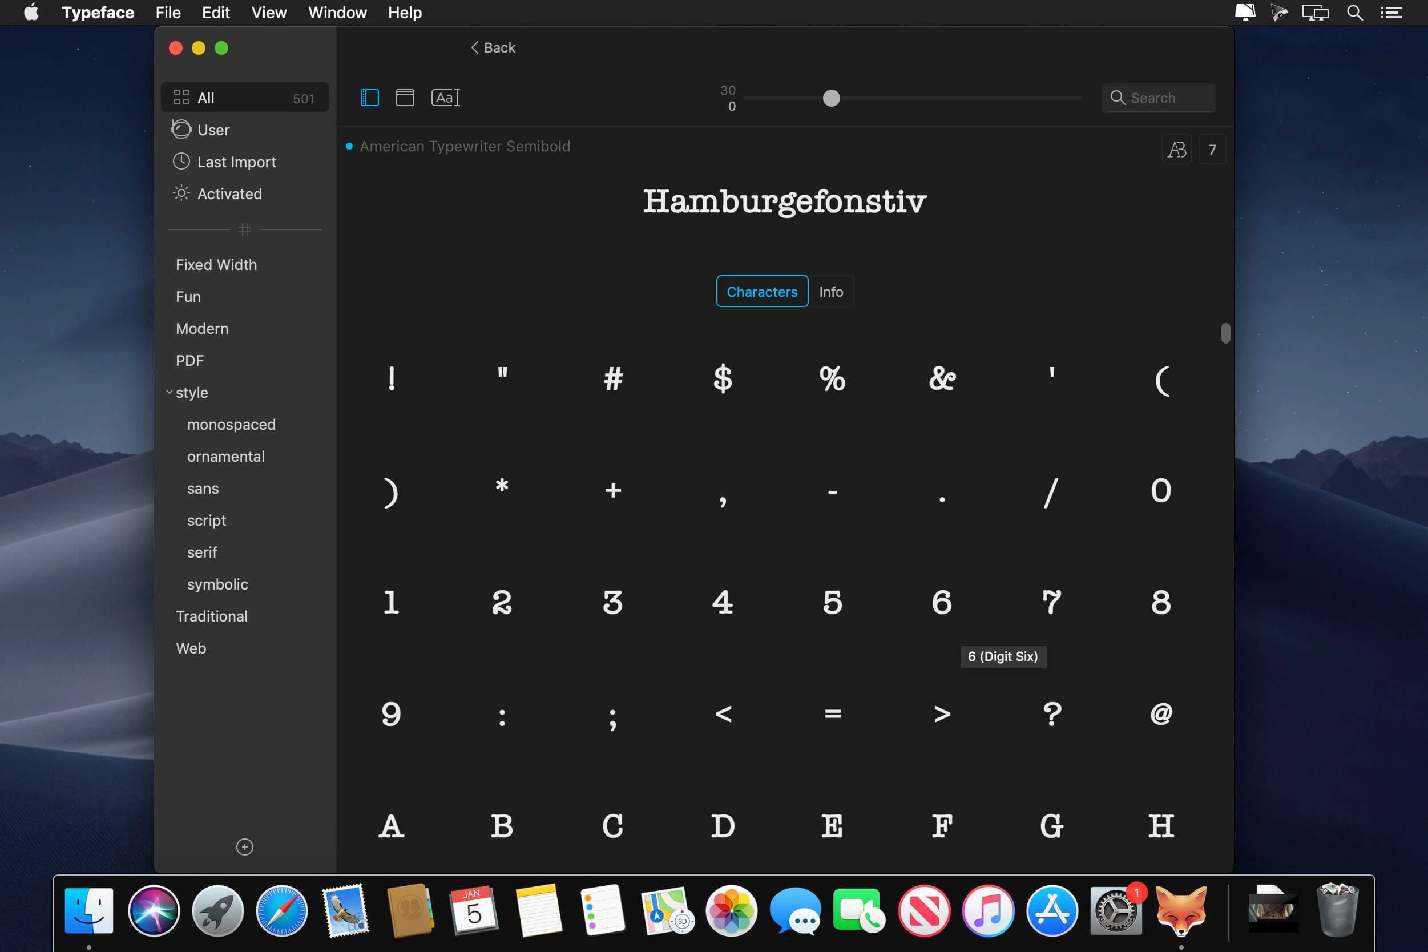Click the dollar sign glyph
1428x952 pixels.
(723, 378)
